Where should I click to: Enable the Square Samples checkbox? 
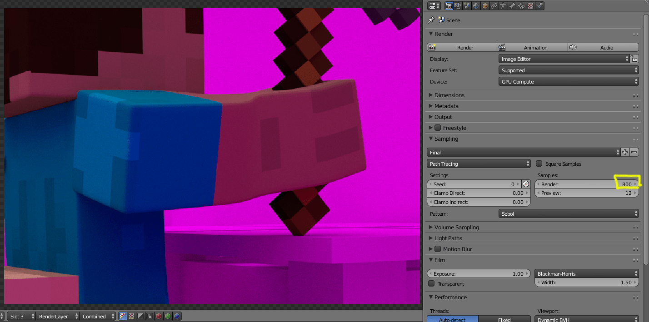coord(539,163)
